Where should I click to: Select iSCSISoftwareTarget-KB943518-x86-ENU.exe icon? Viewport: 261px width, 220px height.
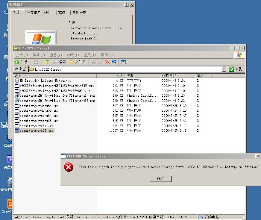click(x=17, y=91)
